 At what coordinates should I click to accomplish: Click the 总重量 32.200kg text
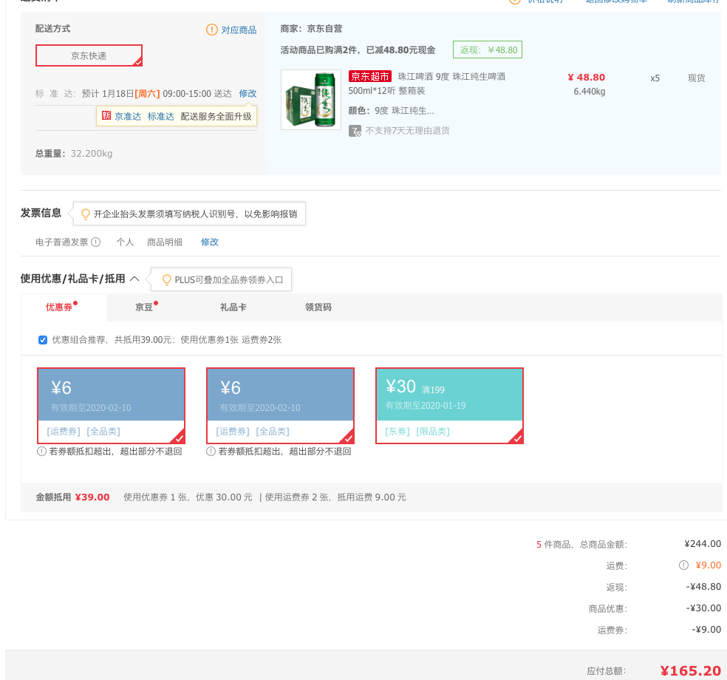click(x=74, y=154)
